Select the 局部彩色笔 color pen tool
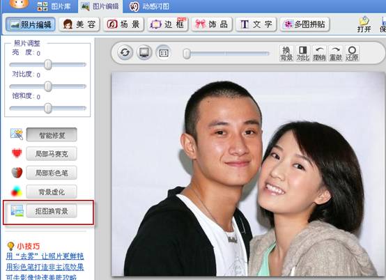Viewport: 386px width, 280px height. point(52,173)
